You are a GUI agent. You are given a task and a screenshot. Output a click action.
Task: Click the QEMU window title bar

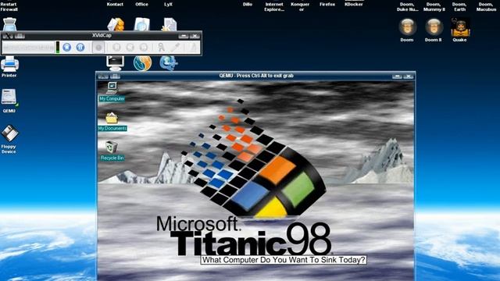256,76
